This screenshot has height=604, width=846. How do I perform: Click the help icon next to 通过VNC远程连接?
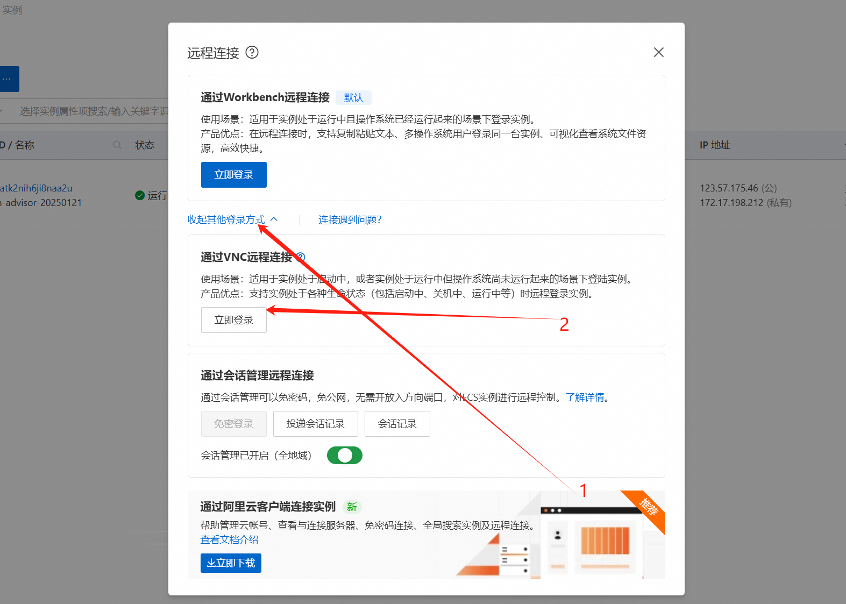click(x=301, y=257)
